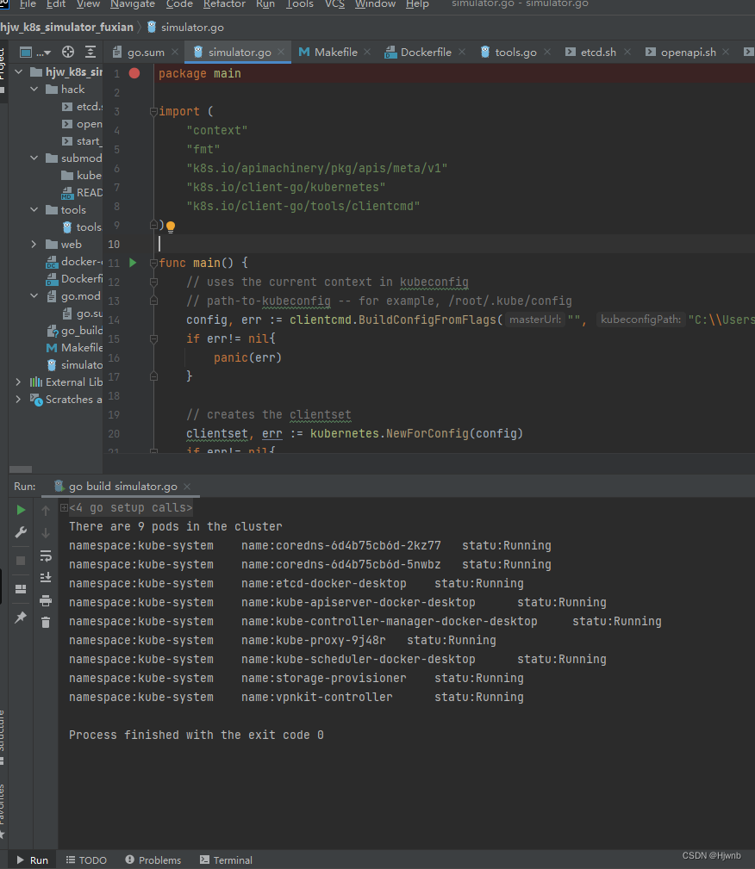Switch to Makefile tab

(335, 52)
